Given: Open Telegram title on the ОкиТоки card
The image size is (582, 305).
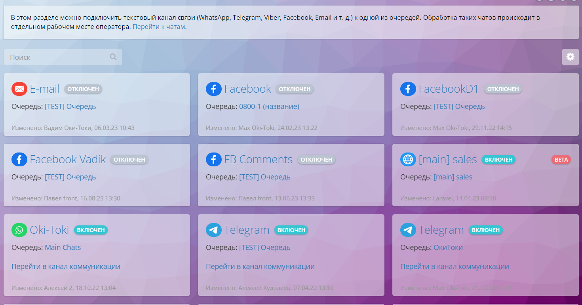Looking at the screenshot, I should click(x=441, y=230).
